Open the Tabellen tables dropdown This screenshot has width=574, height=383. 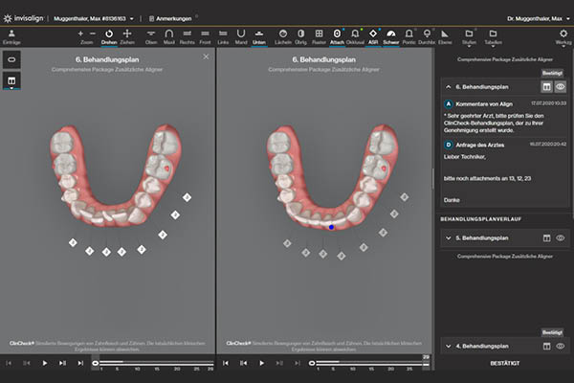click(x=493, y=37)
